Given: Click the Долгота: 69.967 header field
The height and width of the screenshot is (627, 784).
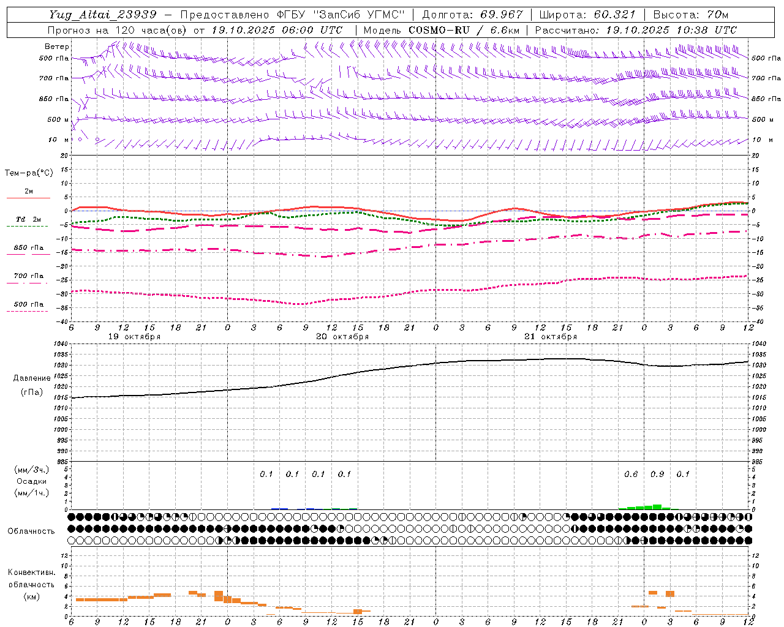Looking at the screenshot, I should point(473,15).
